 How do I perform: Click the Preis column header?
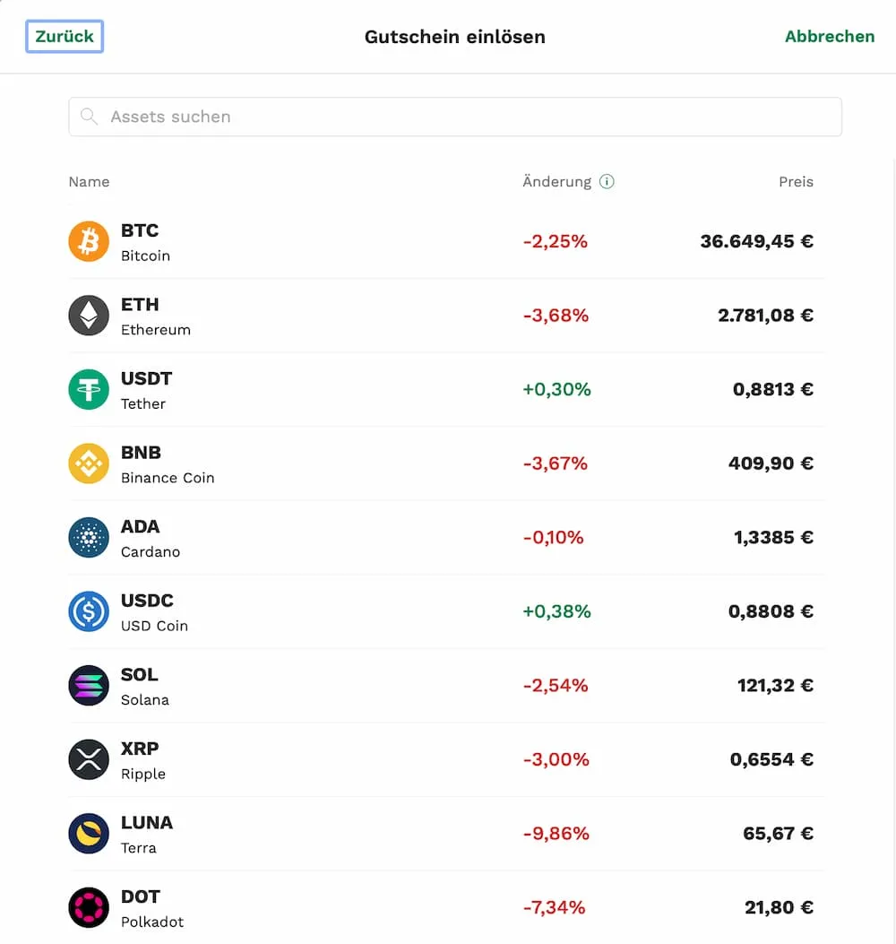tap(796, 182)
